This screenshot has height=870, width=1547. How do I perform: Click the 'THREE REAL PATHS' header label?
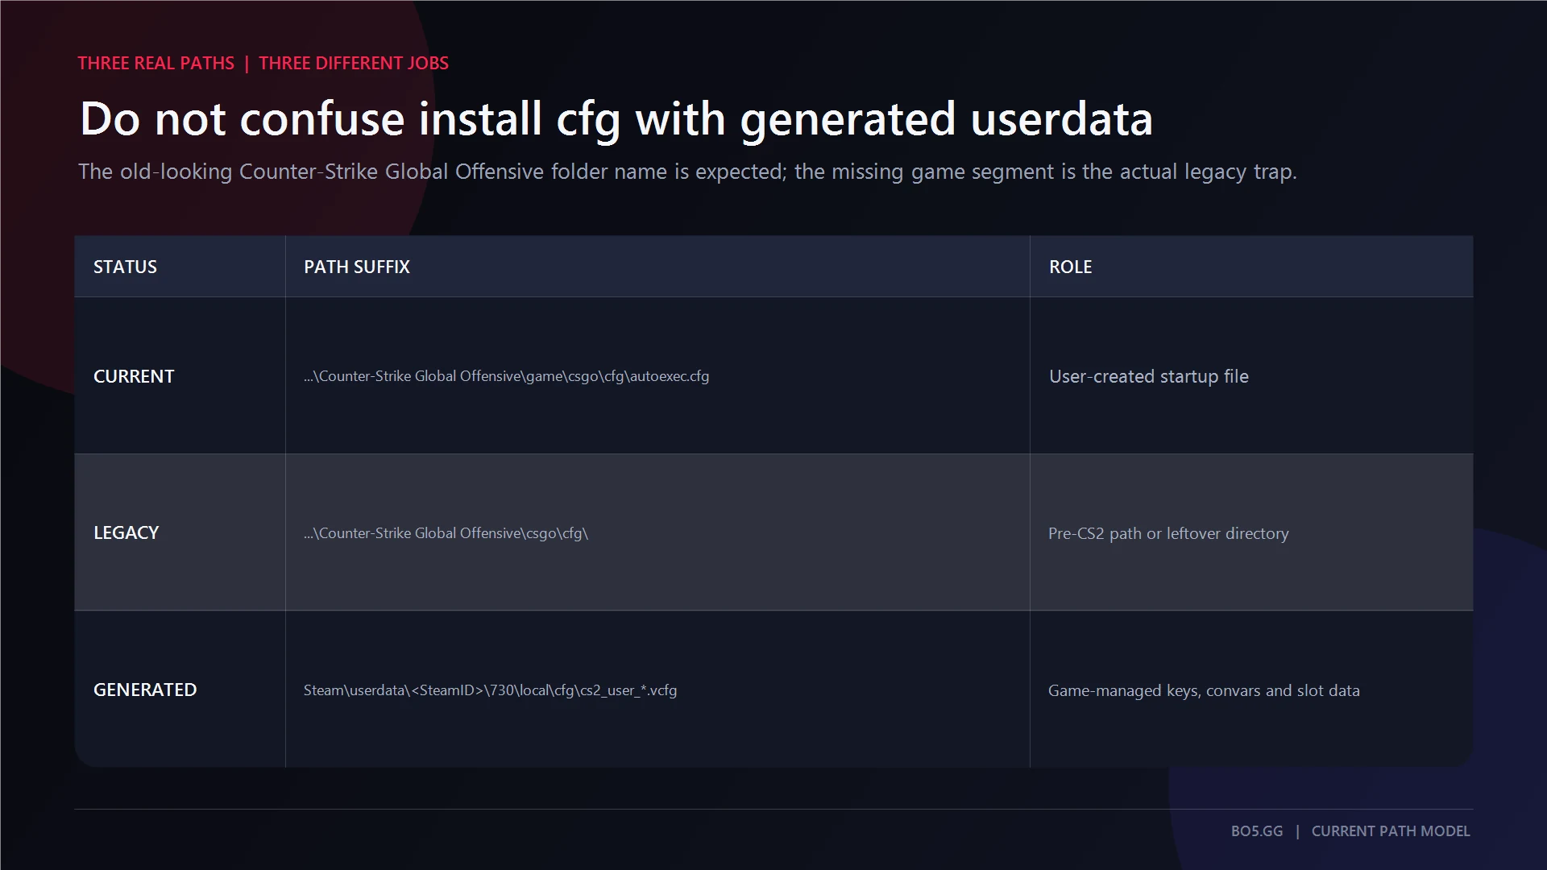pos(156,63)
